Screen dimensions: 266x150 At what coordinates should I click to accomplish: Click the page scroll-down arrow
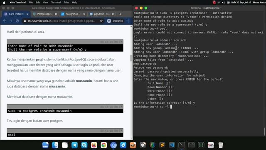click(131, 138)
